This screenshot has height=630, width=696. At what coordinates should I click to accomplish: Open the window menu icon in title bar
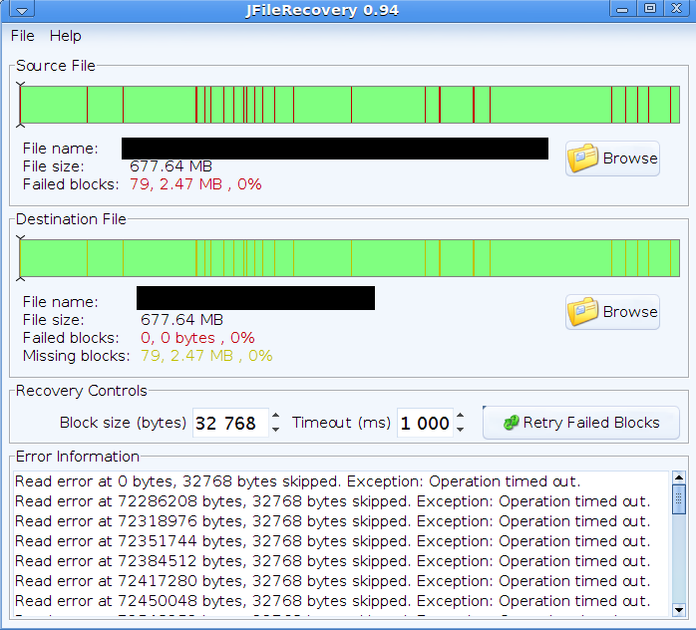pyautogui.click(x=22, y=9)
